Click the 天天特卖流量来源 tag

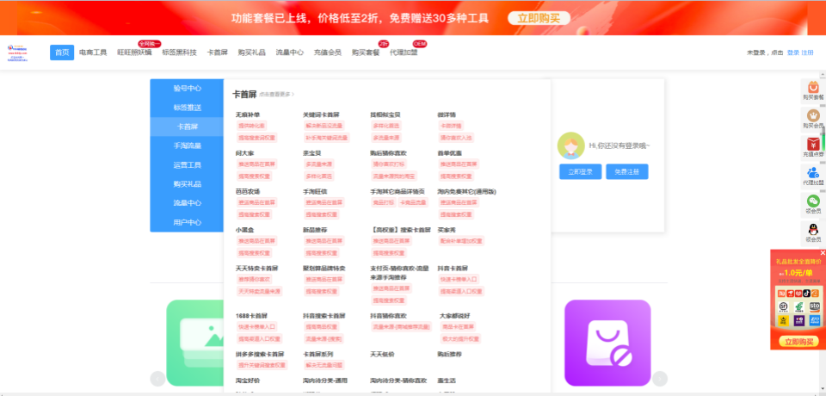pyautogui.click(x=260, y=291)
